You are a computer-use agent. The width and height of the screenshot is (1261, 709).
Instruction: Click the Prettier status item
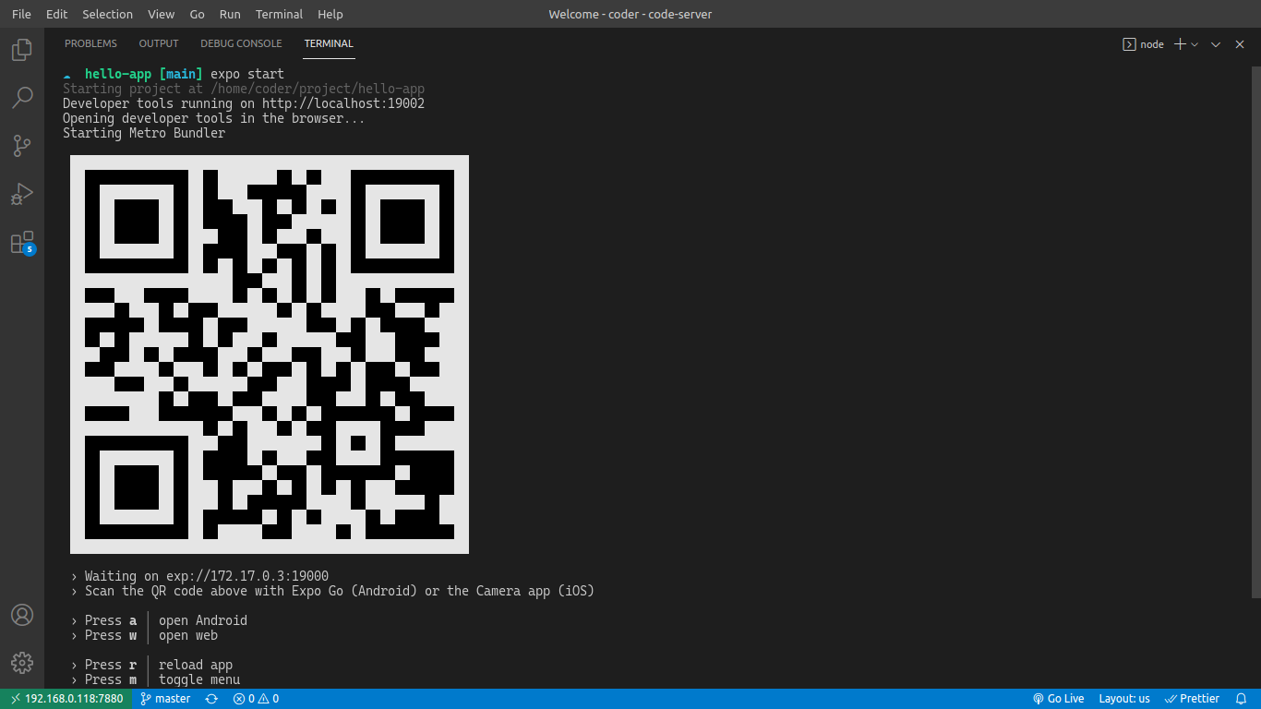[1192, 699]
